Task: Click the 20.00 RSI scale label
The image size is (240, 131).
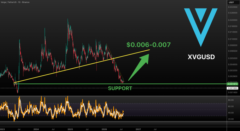Action: (x=231, y=119)
